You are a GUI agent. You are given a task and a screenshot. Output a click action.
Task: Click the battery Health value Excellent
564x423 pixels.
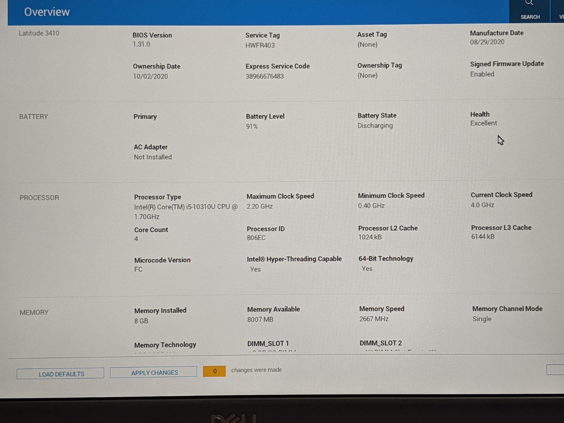484,123
